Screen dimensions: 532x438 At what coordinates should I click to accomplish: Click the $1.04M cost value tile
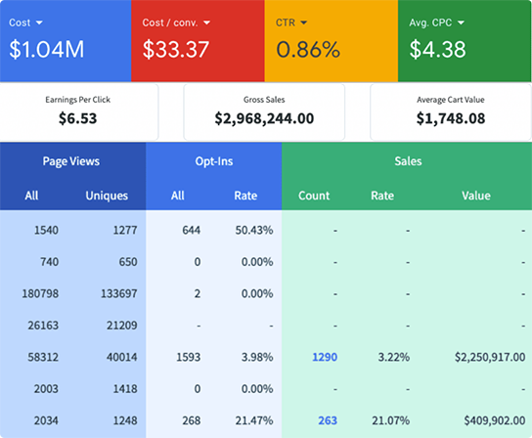point(66,41)
